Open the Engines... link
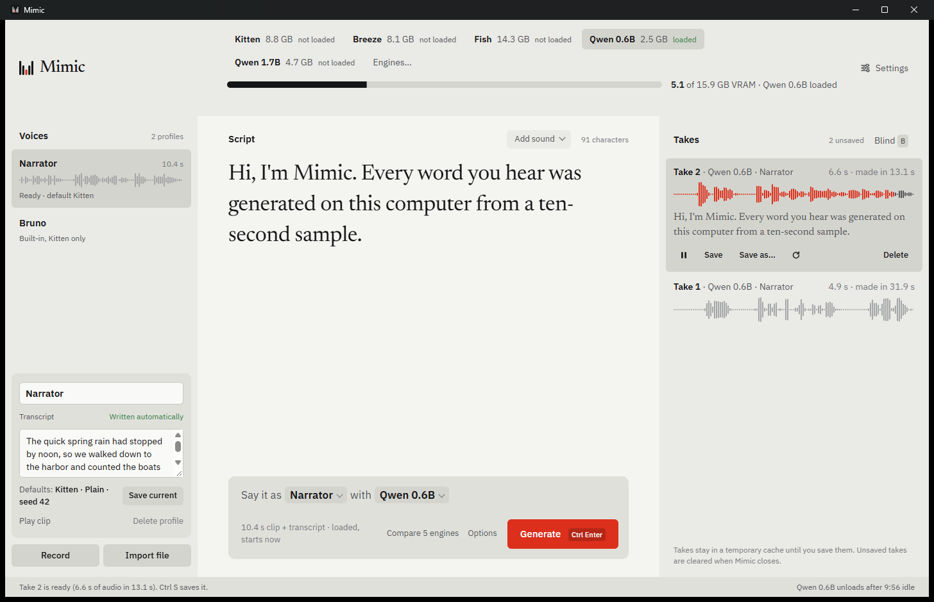The height and width of the screenshot is (602, 934). point(392,62)
